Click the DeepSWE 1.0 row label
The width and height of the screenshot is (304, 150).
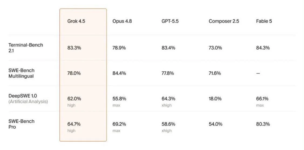(x=23, y=96)
